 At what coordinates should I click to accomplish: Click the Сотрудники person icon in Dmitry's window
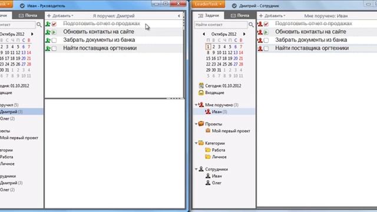pyautogui.click(x=201, y=169)
